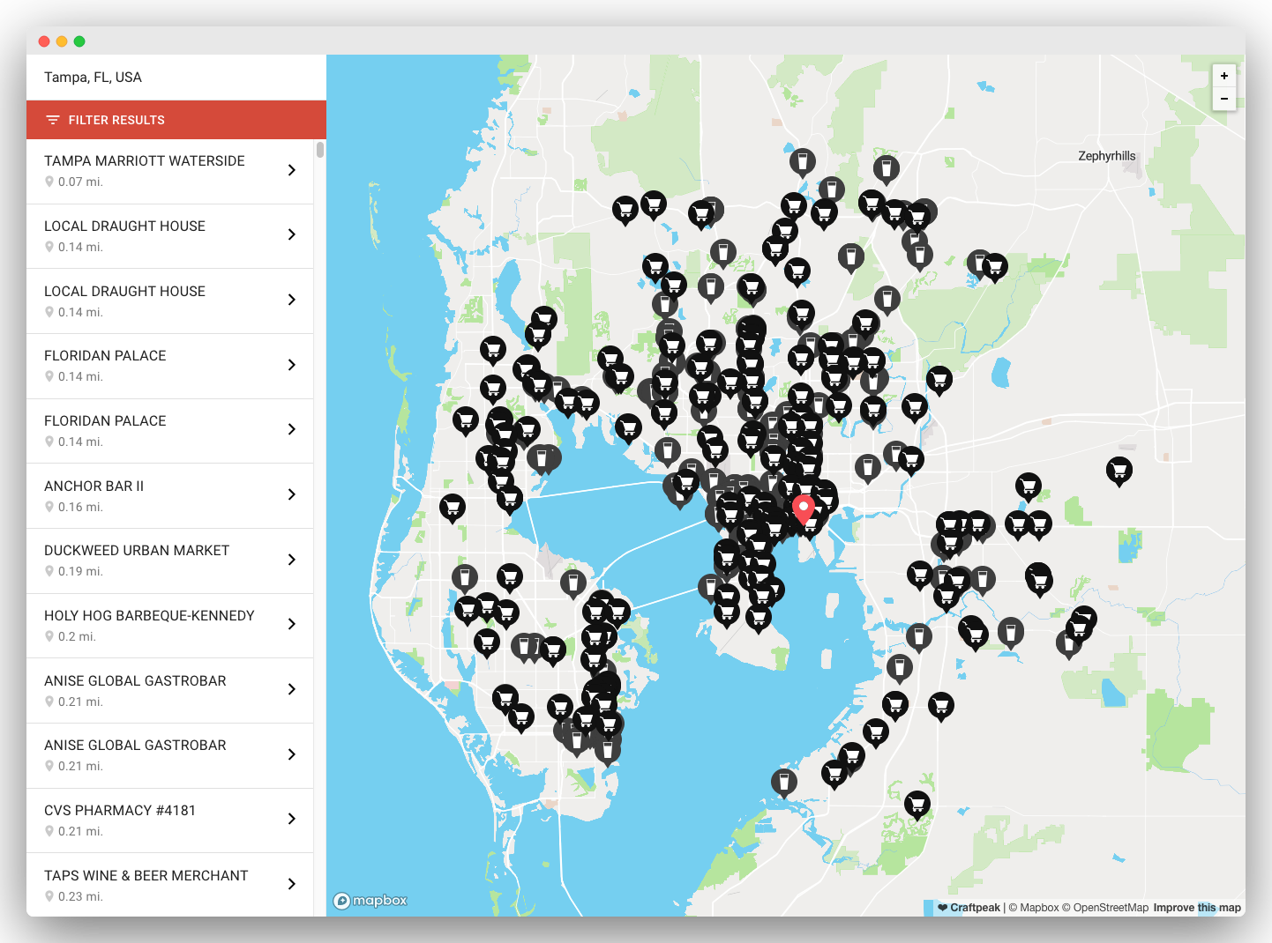
Task: Expand Tampa Marriott Waterside details chevron
Action: (291, 170)
